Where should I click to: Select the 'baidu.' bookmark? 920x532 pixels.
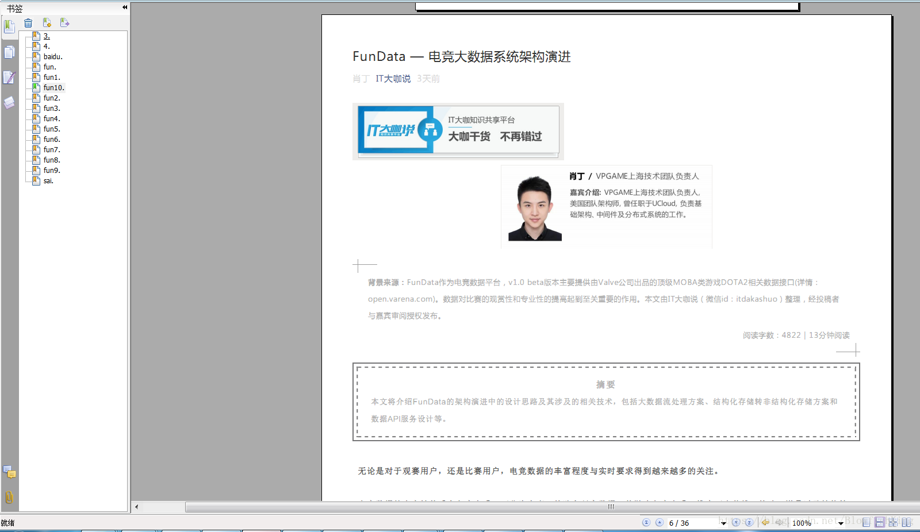53,57
